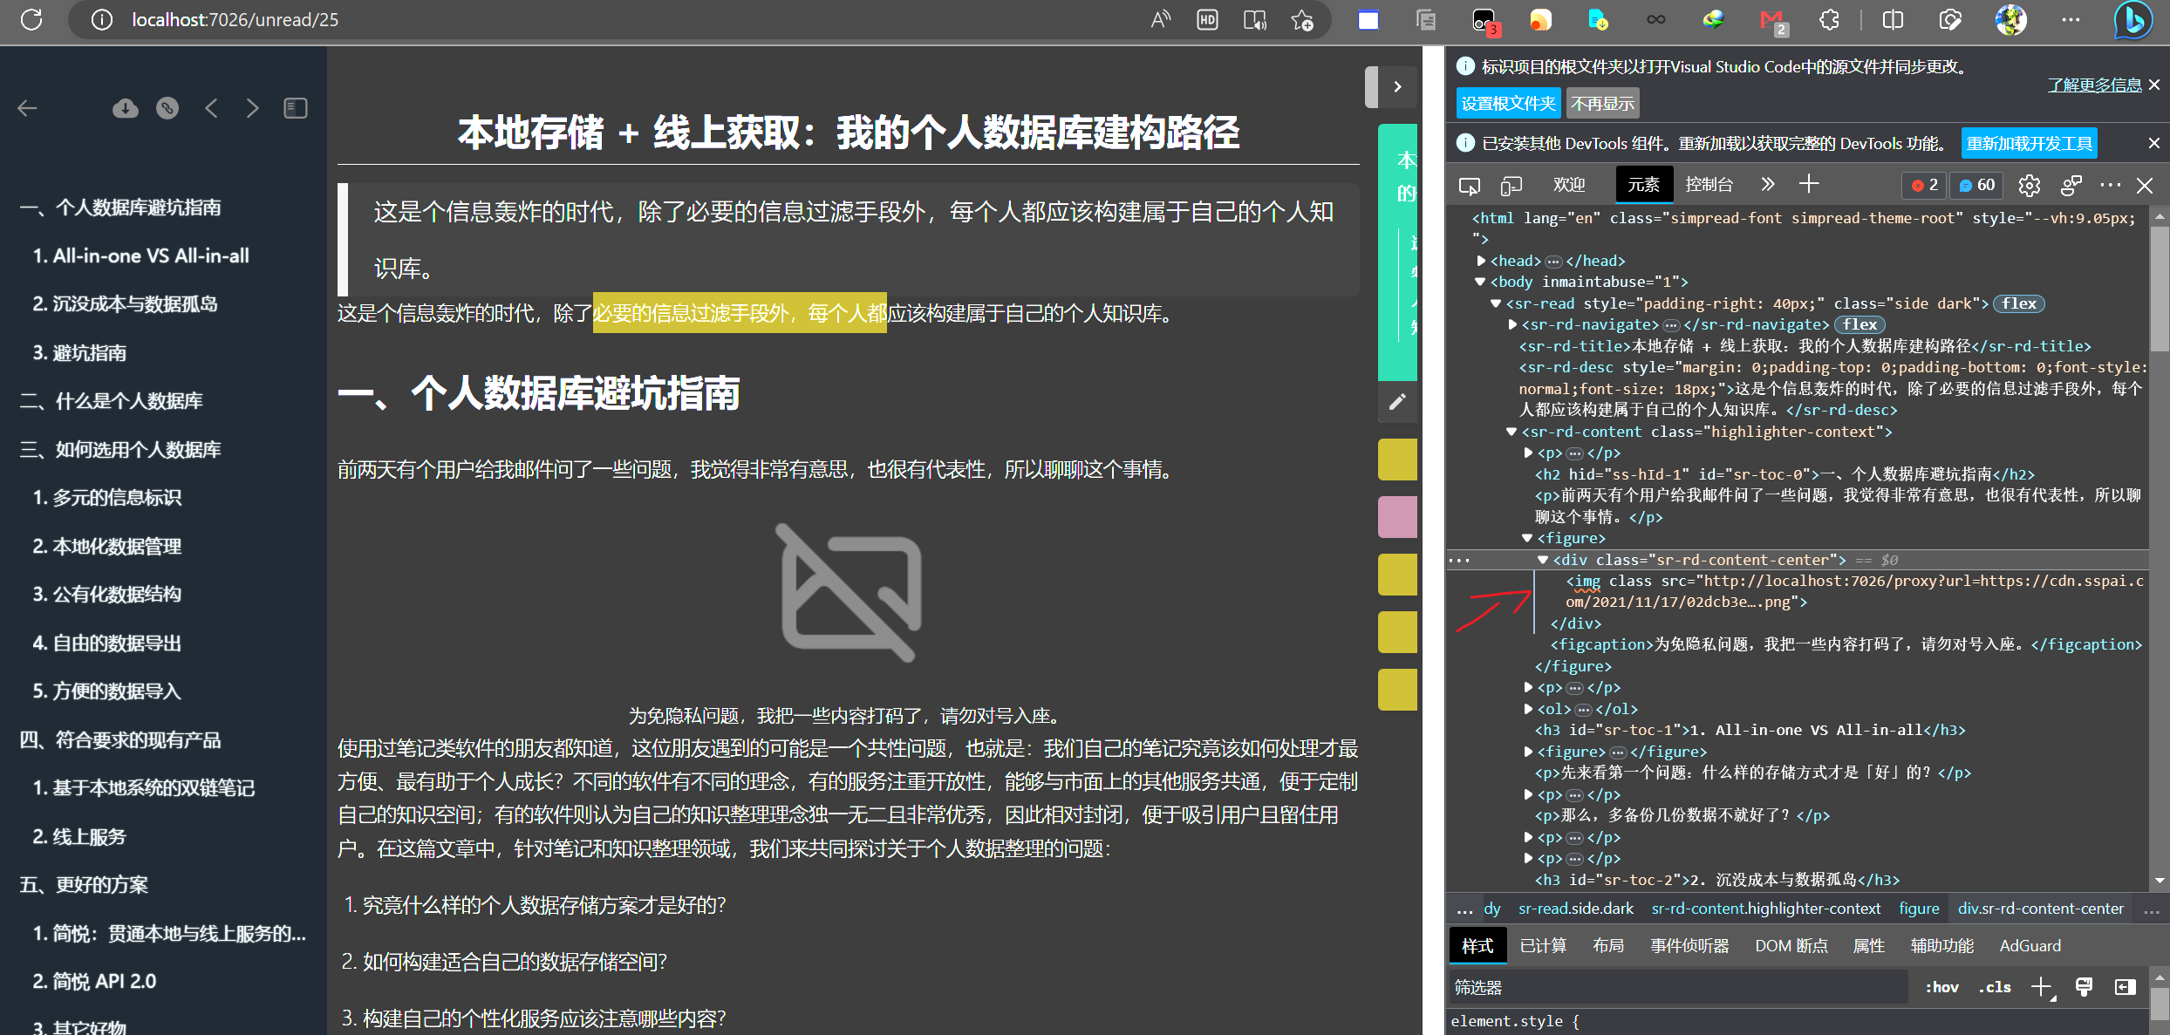Screen dimensions: 2170x1035
Task: Select the pink highlight color swatch
Action: 1397,517
